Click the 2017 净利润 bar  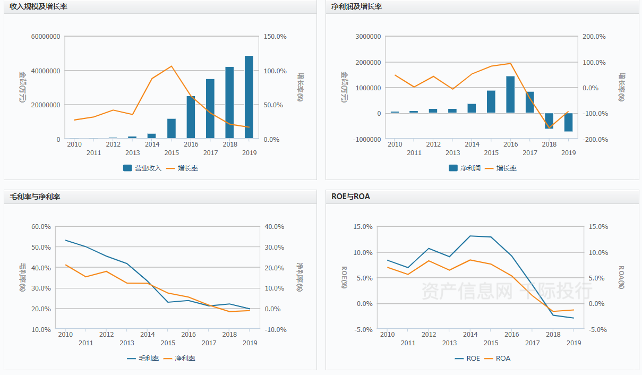coord(530,103)
